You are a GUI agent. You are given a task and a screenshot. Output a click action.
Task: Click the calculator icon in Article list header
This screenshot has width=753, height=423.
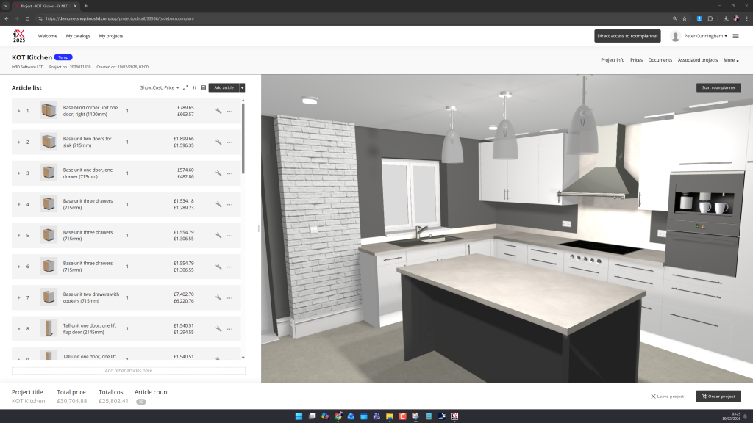[203, 87]
